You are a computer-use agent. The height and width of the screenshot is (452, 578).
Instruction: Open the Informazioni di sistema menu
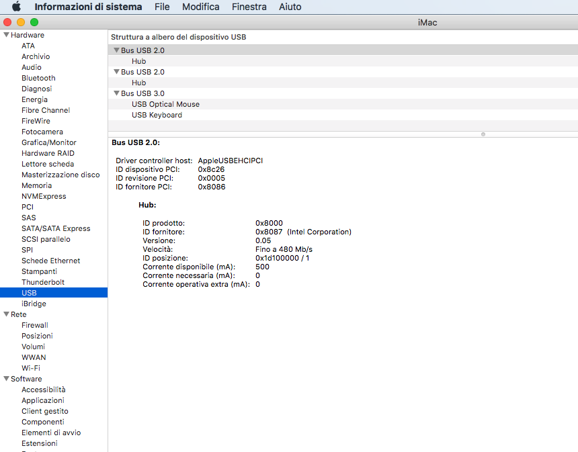88,7
